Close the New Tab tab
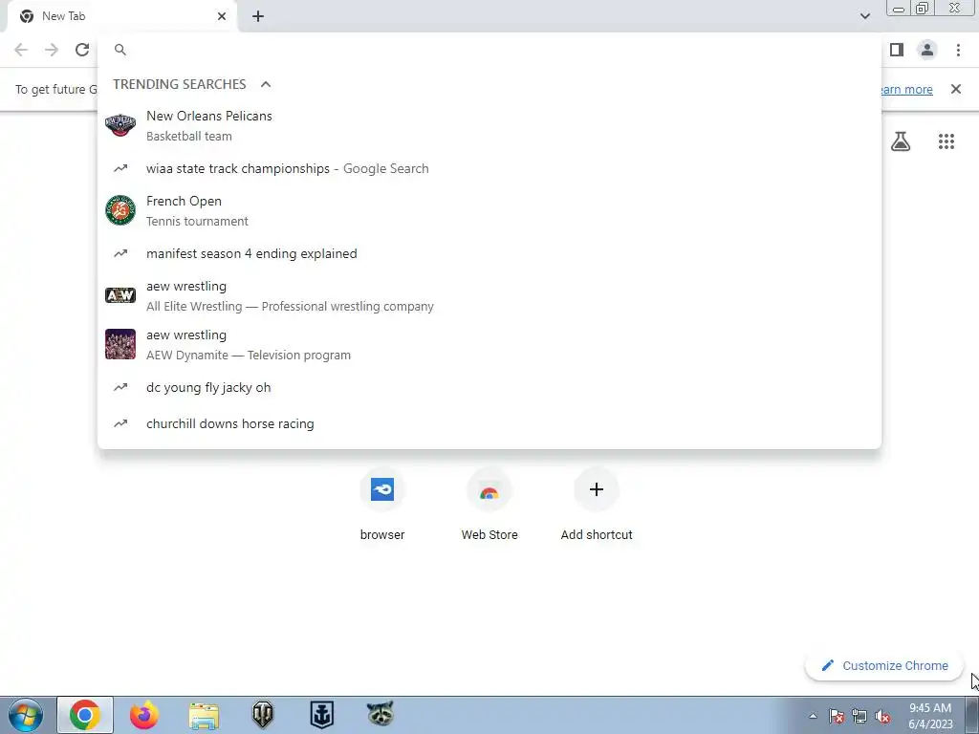 tap(222, 16)
